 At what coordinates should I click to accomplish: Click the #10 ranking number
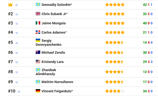(11, 91)
